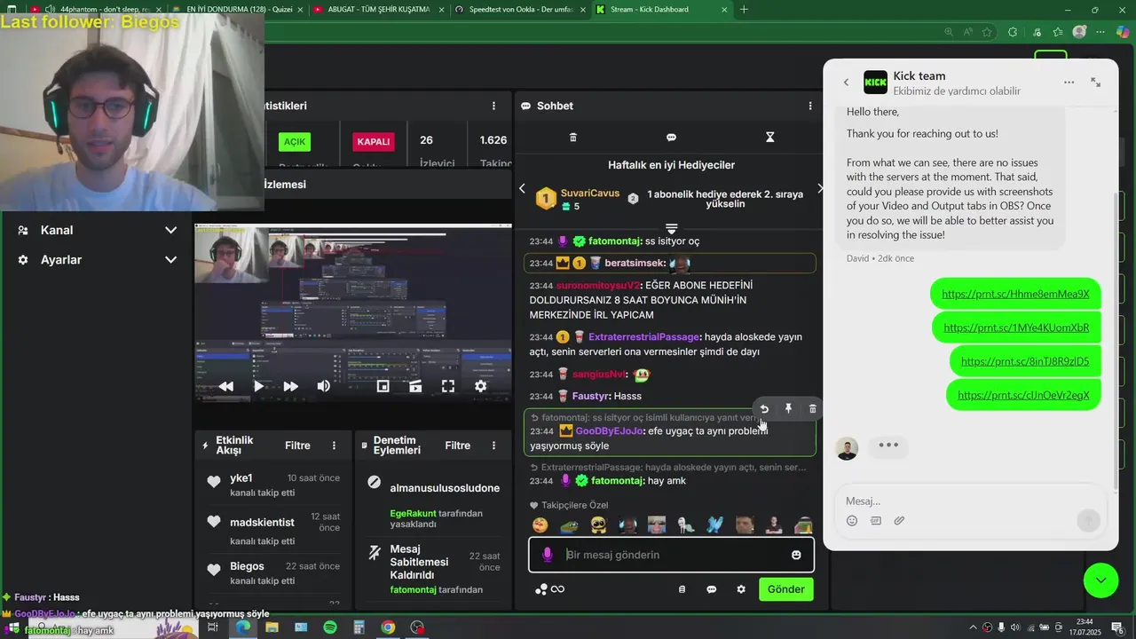Screen dimensions: 1136x639
Task: Open the statistics panel three-dots menu
Action: click(x=493, y=106)
